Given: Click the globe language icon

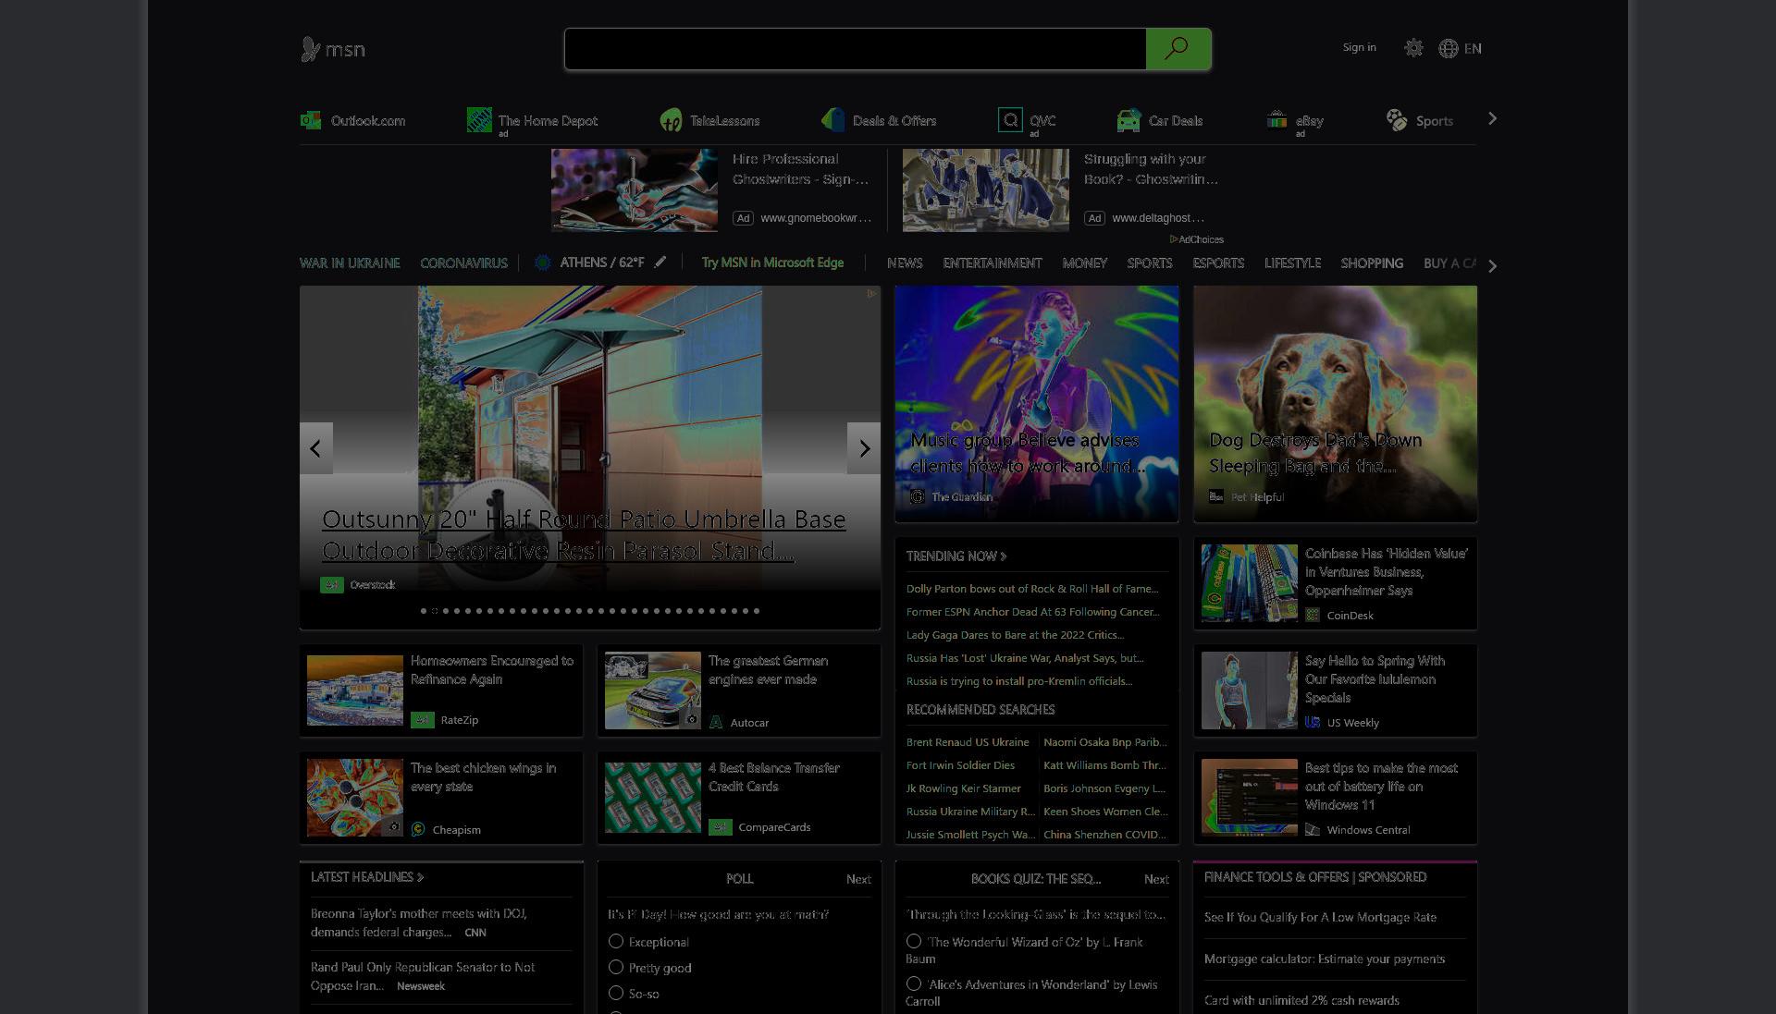Looking at the screenshot, I should pos(1449,49).
